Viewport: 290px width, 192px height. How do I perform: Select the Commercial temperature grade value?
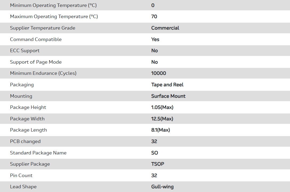165,28
